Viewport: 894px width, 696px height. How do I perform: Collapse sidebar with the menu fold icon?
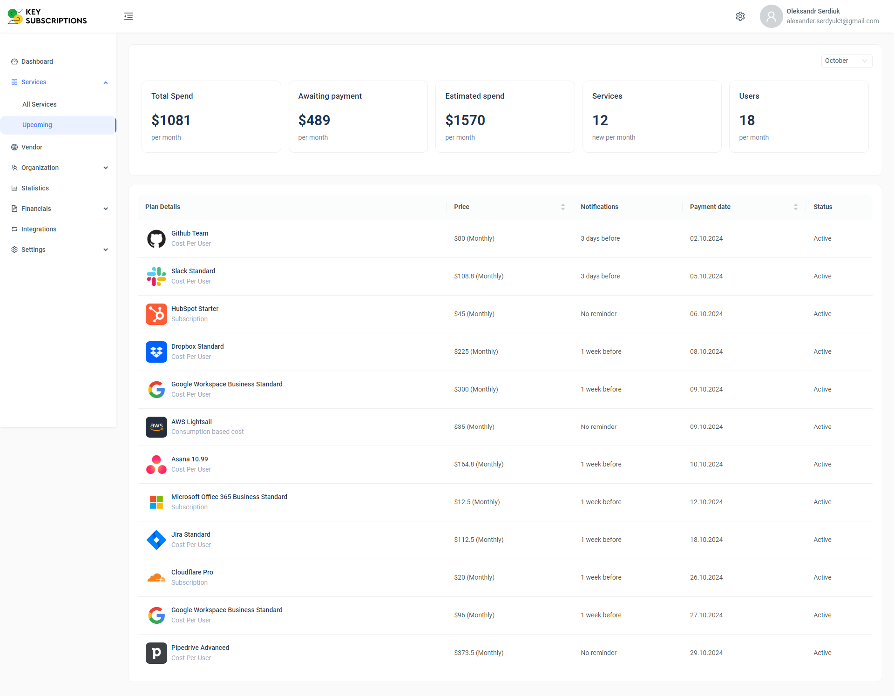(129, 16)
